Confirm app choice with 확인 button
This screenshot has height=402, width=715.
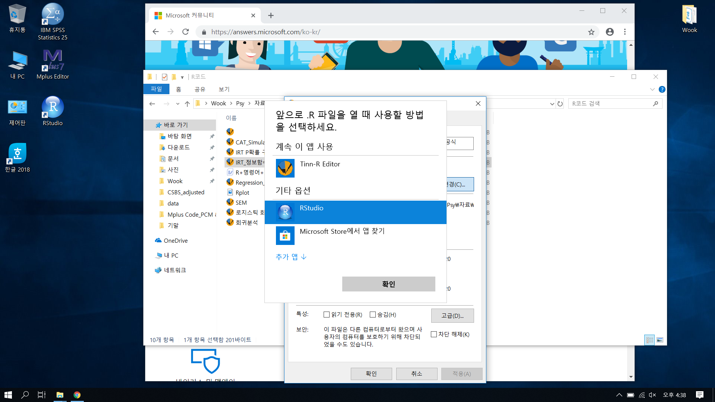pyautogui.click(x=388, y=284)
